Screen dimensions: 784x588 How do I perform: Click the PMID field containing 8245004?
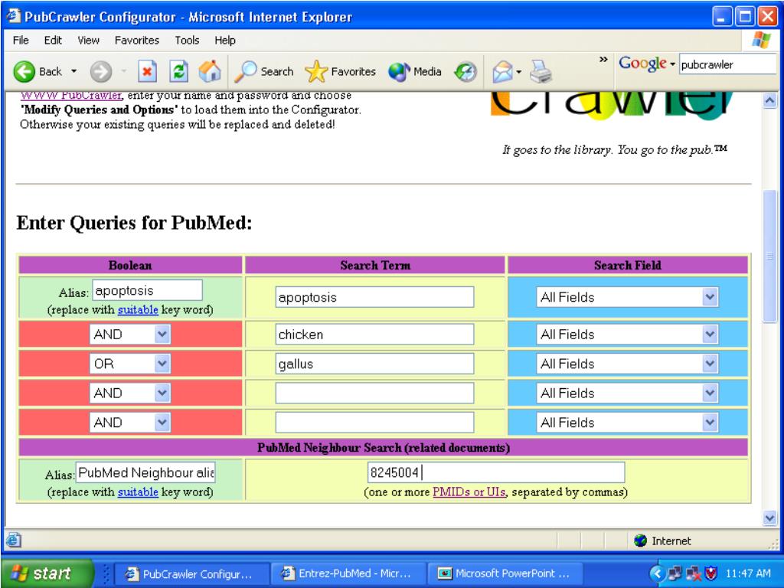tap(496, 472)
